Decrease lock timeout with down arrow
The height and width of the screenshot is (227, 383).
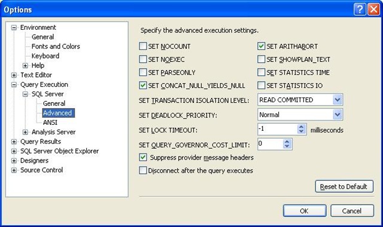coord(301,131)
